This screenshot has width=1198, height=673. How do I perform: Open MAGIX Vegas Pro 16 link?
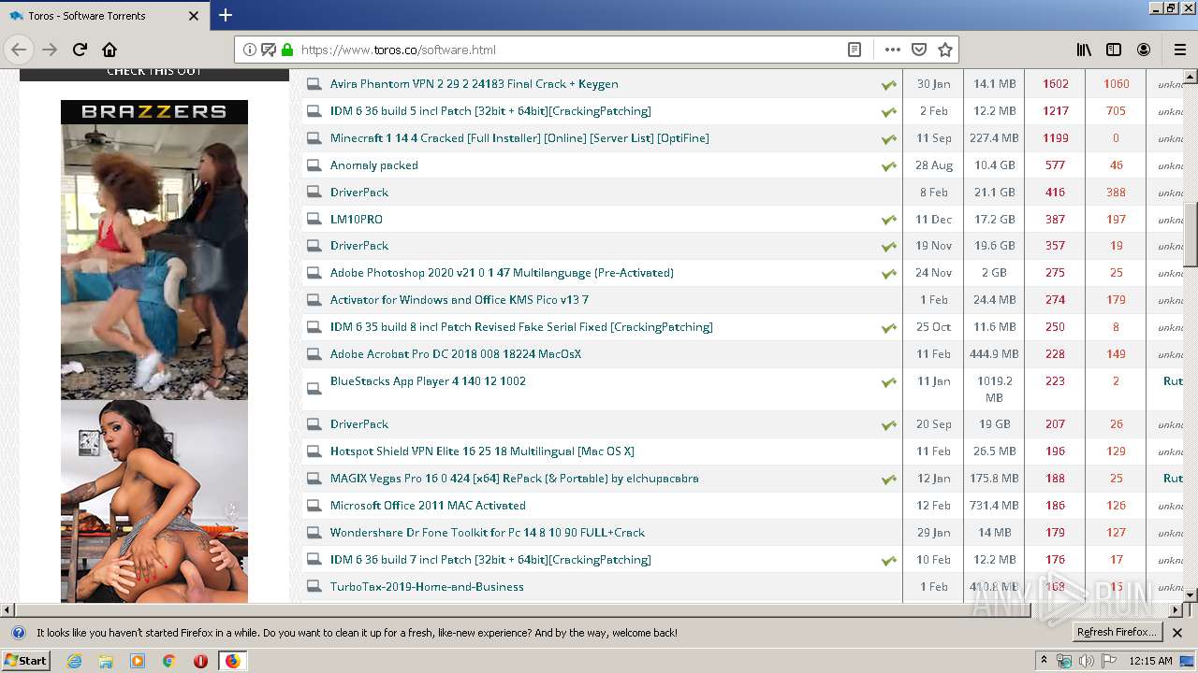tap(514, 479)
